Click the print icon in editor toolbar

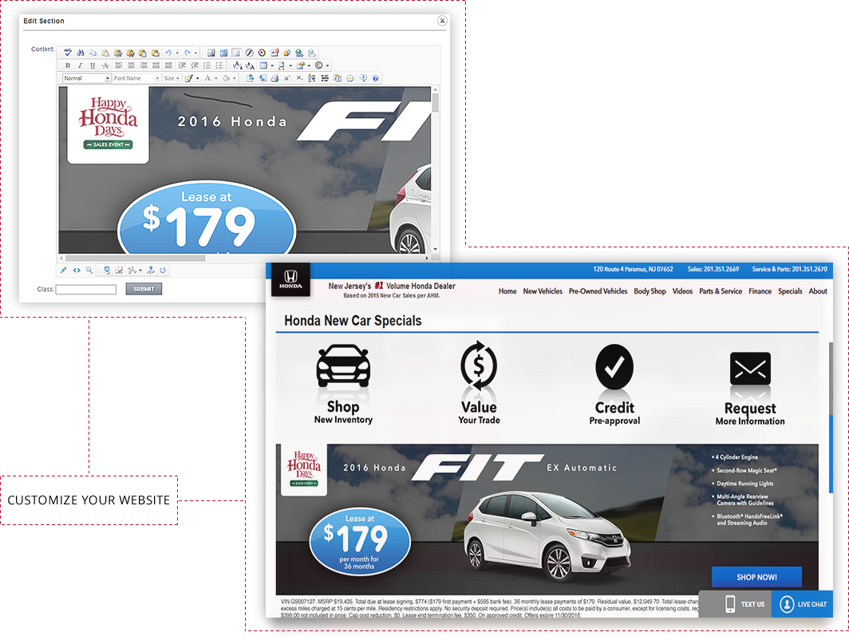coord(274,78)
